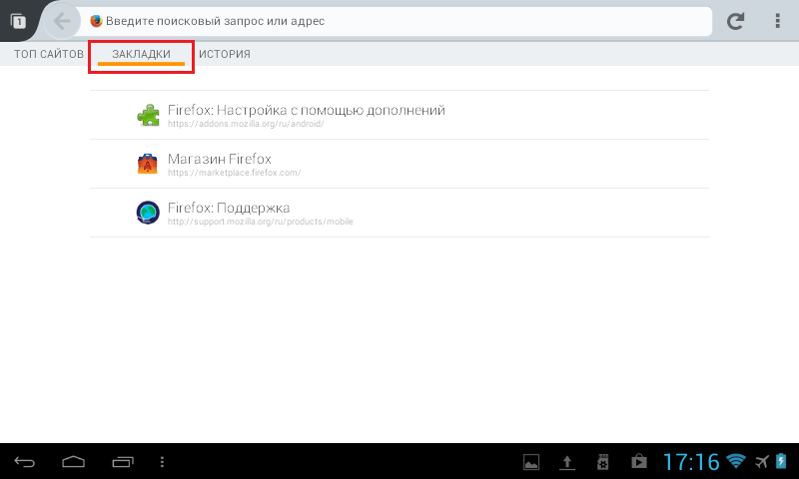Image resolution: width=799 pixels, height=479 pixels.
Task: Open the Firefox: Поддержка bookmark
Action: coord(399,213)
